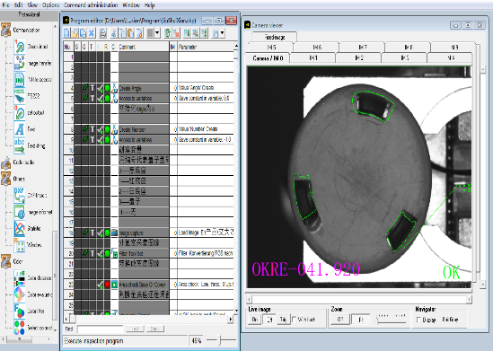Screen dimensions: 493x351
Task: Switch to the Fixed image tab
Action: coord(274,37)
